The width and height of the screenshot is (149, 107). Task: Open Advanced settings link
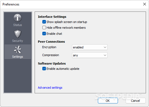coord(50,88)
